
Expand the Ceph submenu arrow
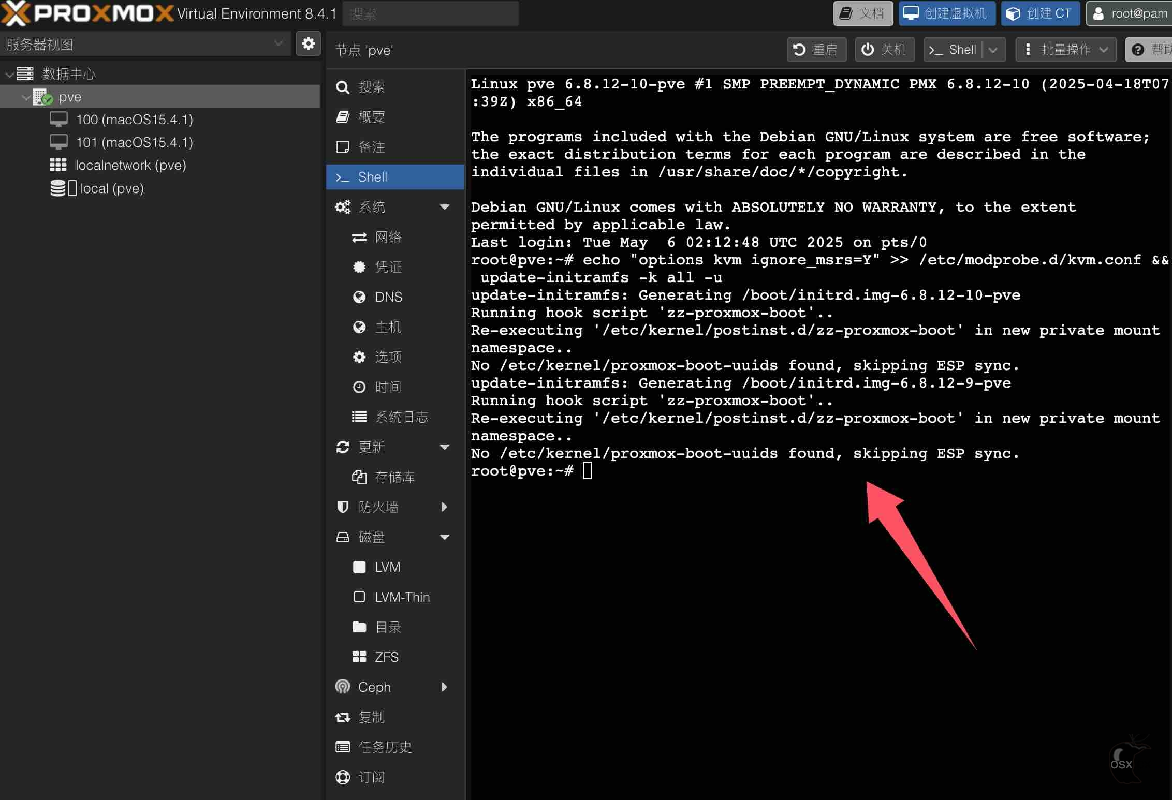click(444, 687)
